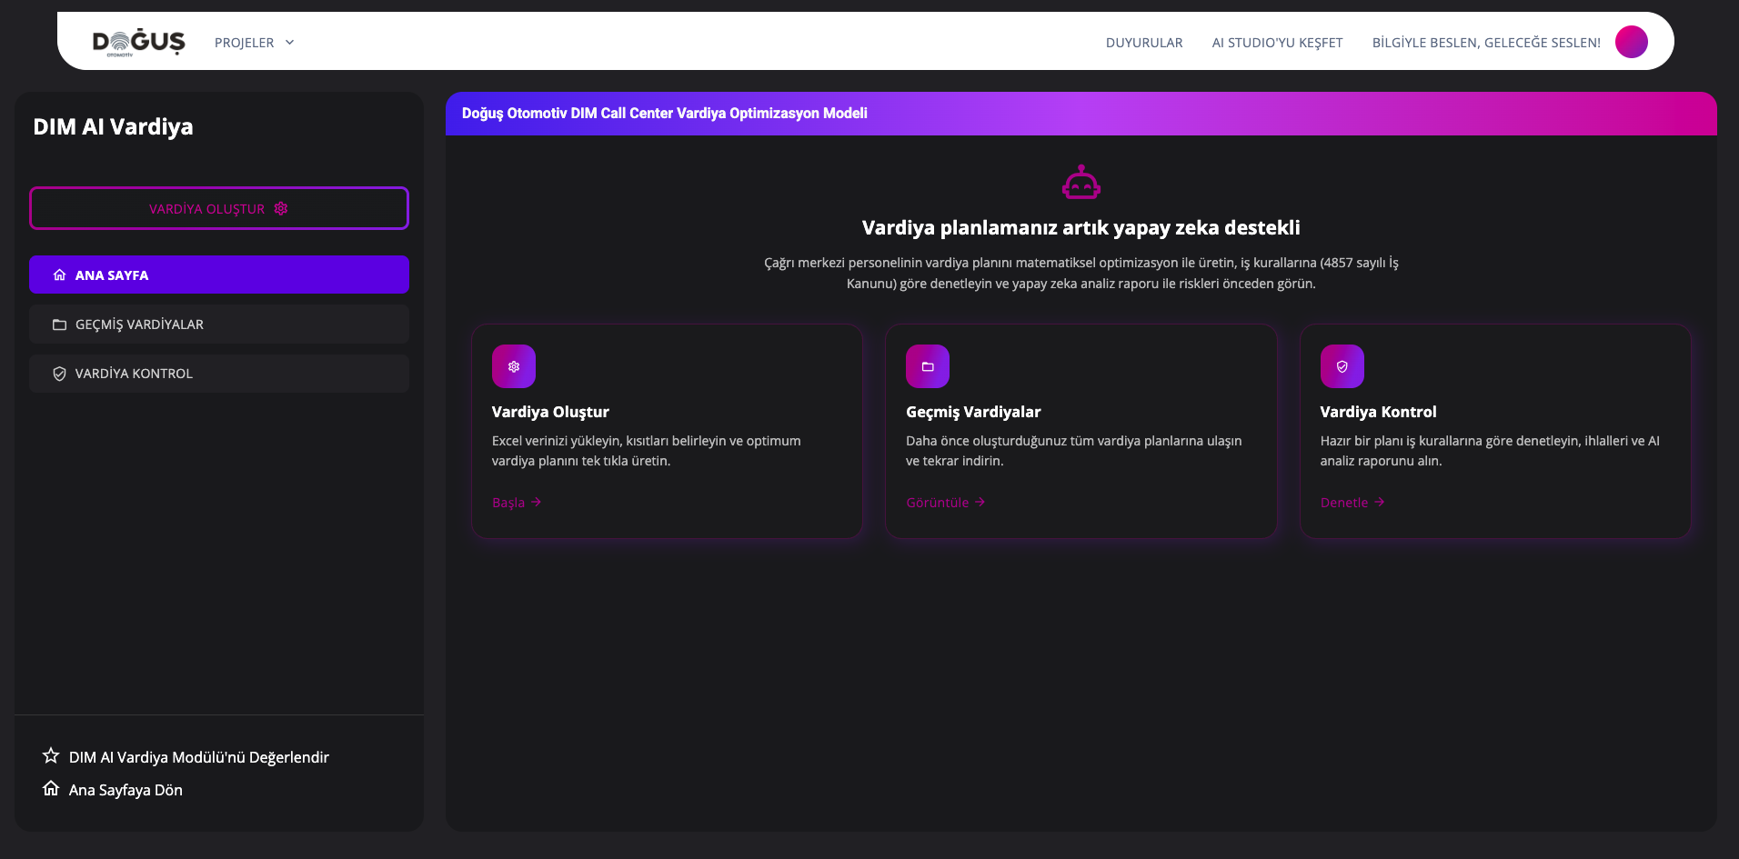Expand the PROJELER dropdown chevron

(289, 43)
